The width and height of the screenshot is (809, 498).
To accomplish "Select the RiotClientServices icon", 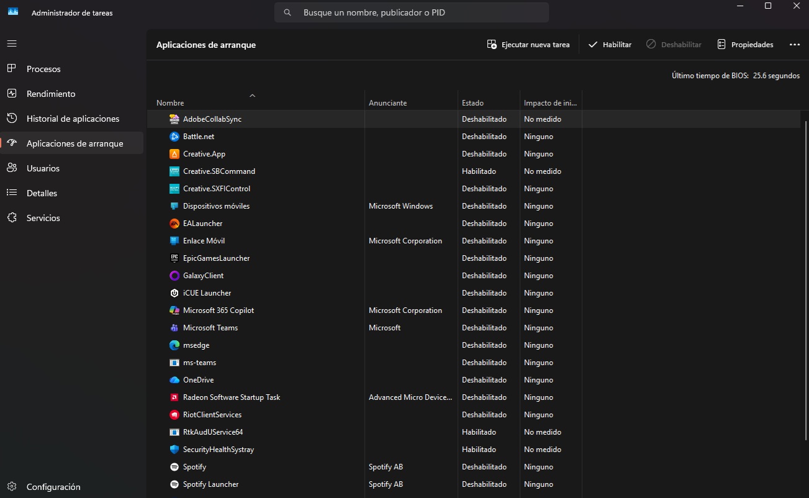I will click(x=174, y=414).
